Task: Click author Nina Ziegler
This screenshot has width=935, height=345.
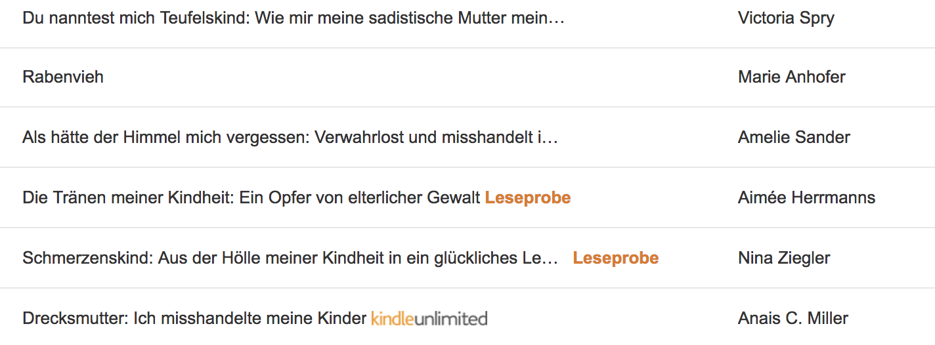Action: [x=784, y=258]
